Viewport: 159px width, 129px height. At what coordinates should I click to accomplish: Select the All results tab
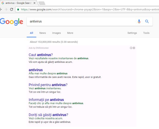coord(31,33)
